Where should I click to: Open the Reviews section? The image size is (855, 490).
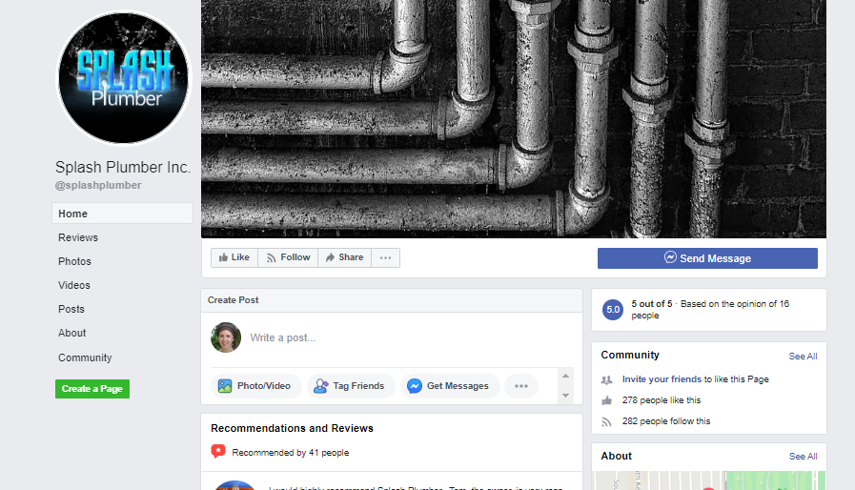coord(78,237)
